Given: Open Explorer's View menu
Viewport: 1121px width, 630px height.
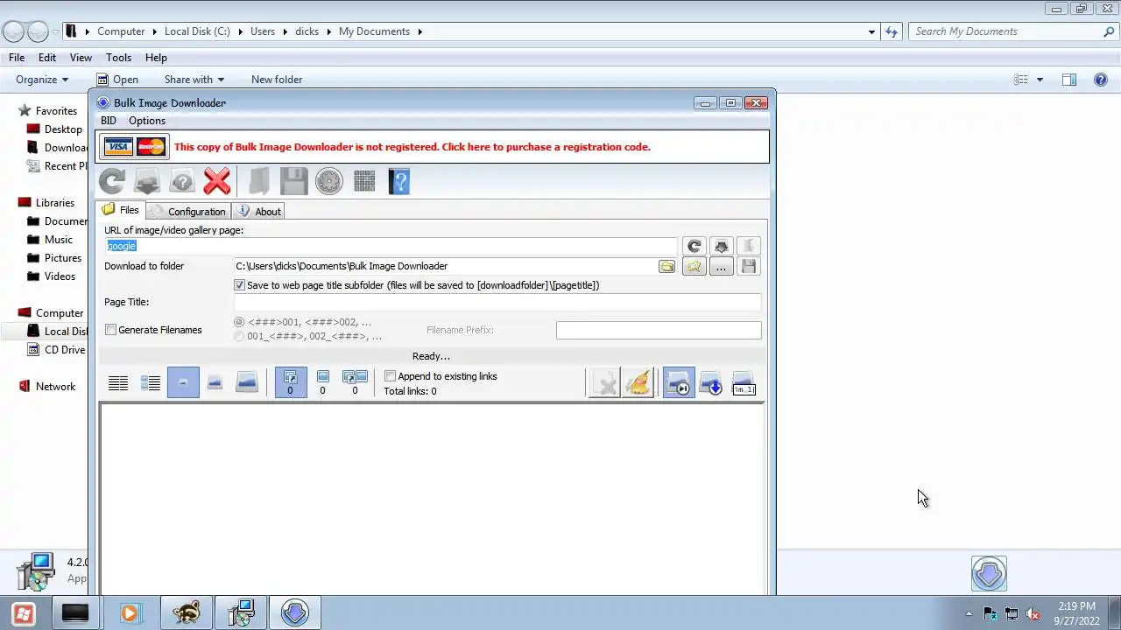Looking at the screenshot, I should [81, 57].
